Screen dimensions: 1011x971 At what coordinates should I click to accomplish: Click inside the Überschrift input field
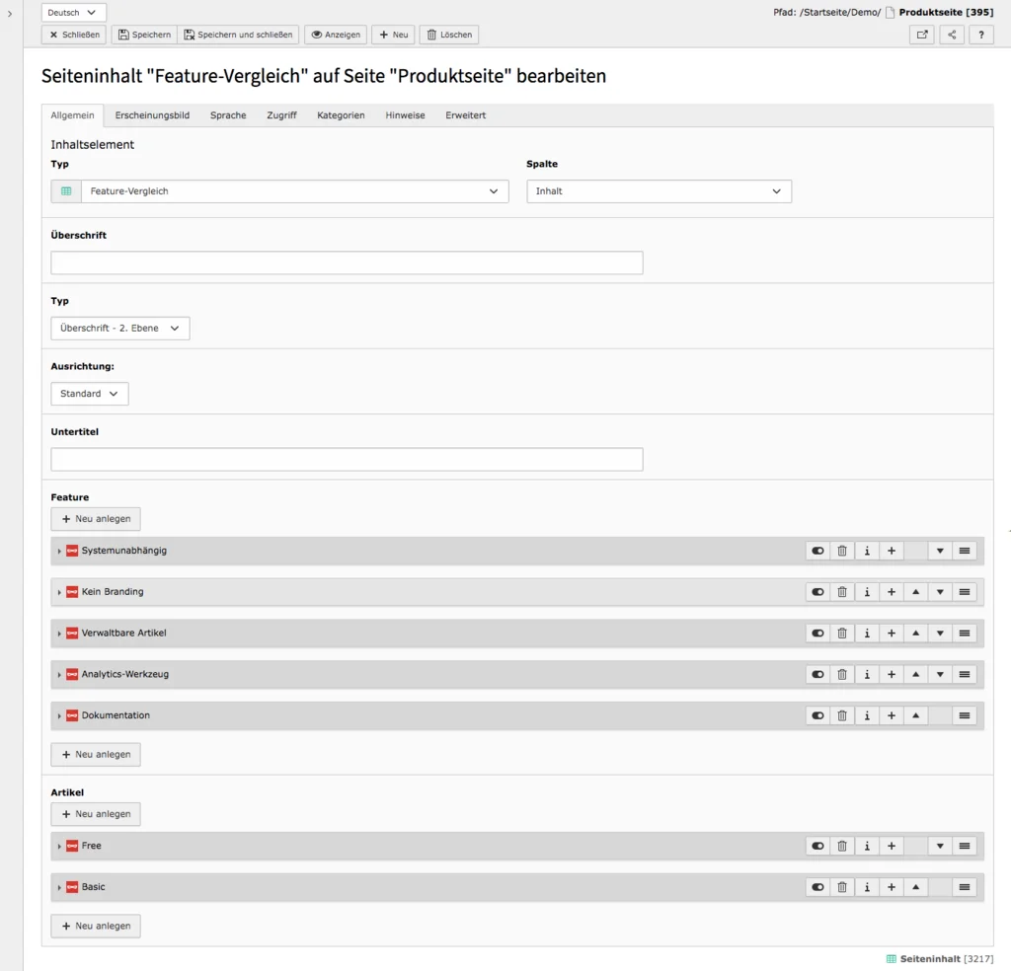click(x=346, y=262)
